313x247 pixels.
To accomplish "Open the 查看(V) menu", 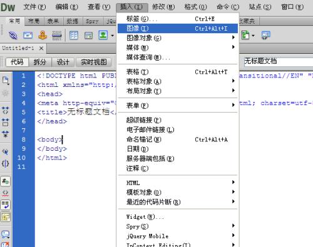I will (99, 7).
